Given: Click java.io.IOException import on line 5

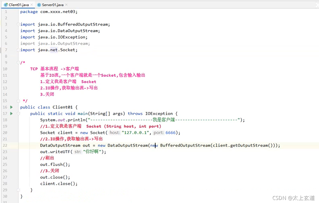Looking at the screenshot, I should pyautogui.click(x=63, y=37).
